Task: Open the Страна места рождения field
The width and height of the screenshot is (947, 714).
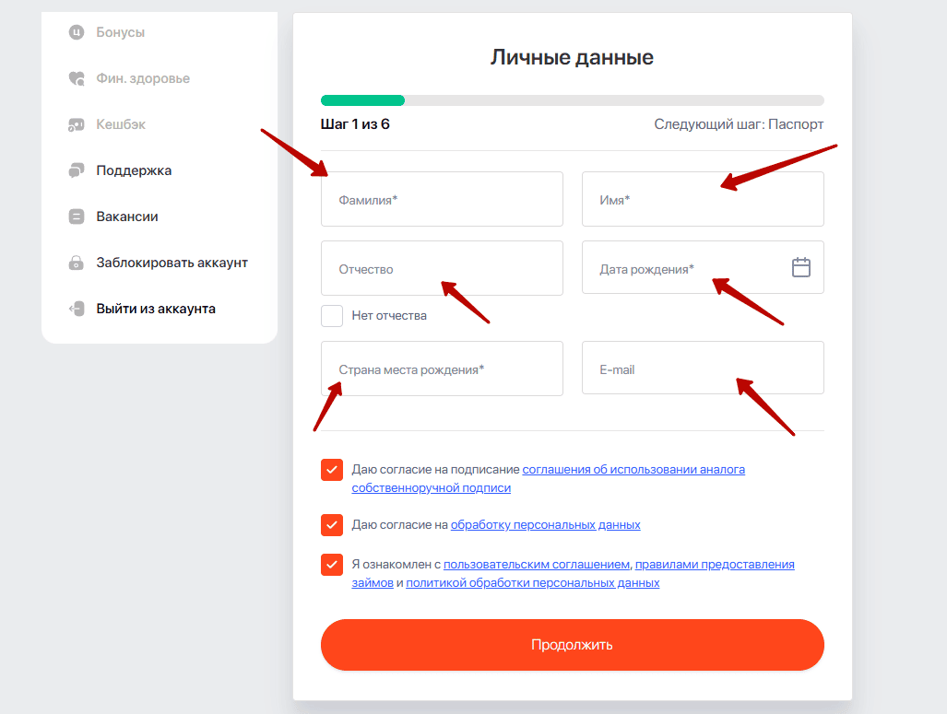Action: 442,369
